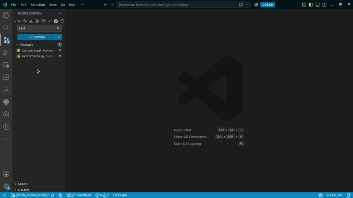353x198 pixels.
Task: Click the commit graph icon in repository toolbar
Action: pyautogui.click(x=37, y=21)
